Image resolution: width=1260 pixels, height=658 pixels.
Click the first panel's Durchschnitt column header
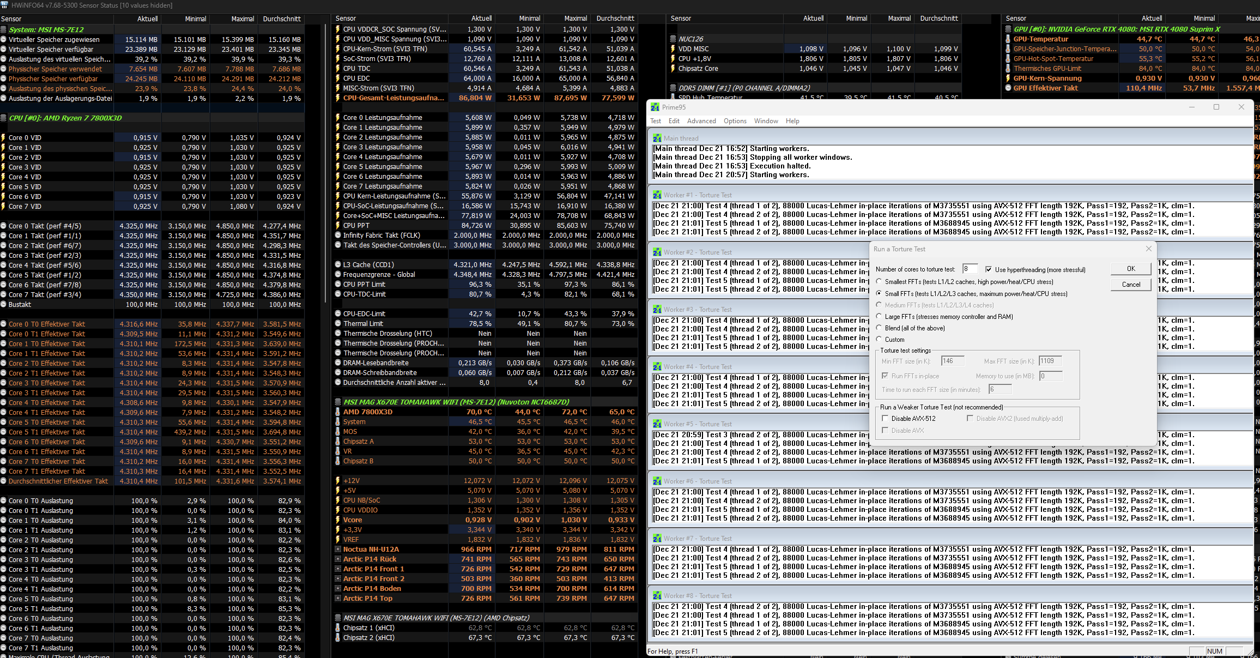pos(282,19)
